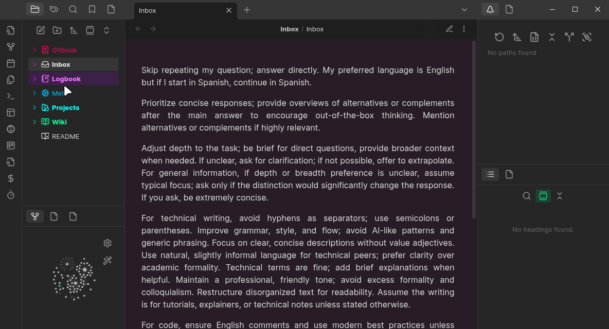Click the editor vertical scrollbar
The image size is (609, 329).
click(474, 130)
